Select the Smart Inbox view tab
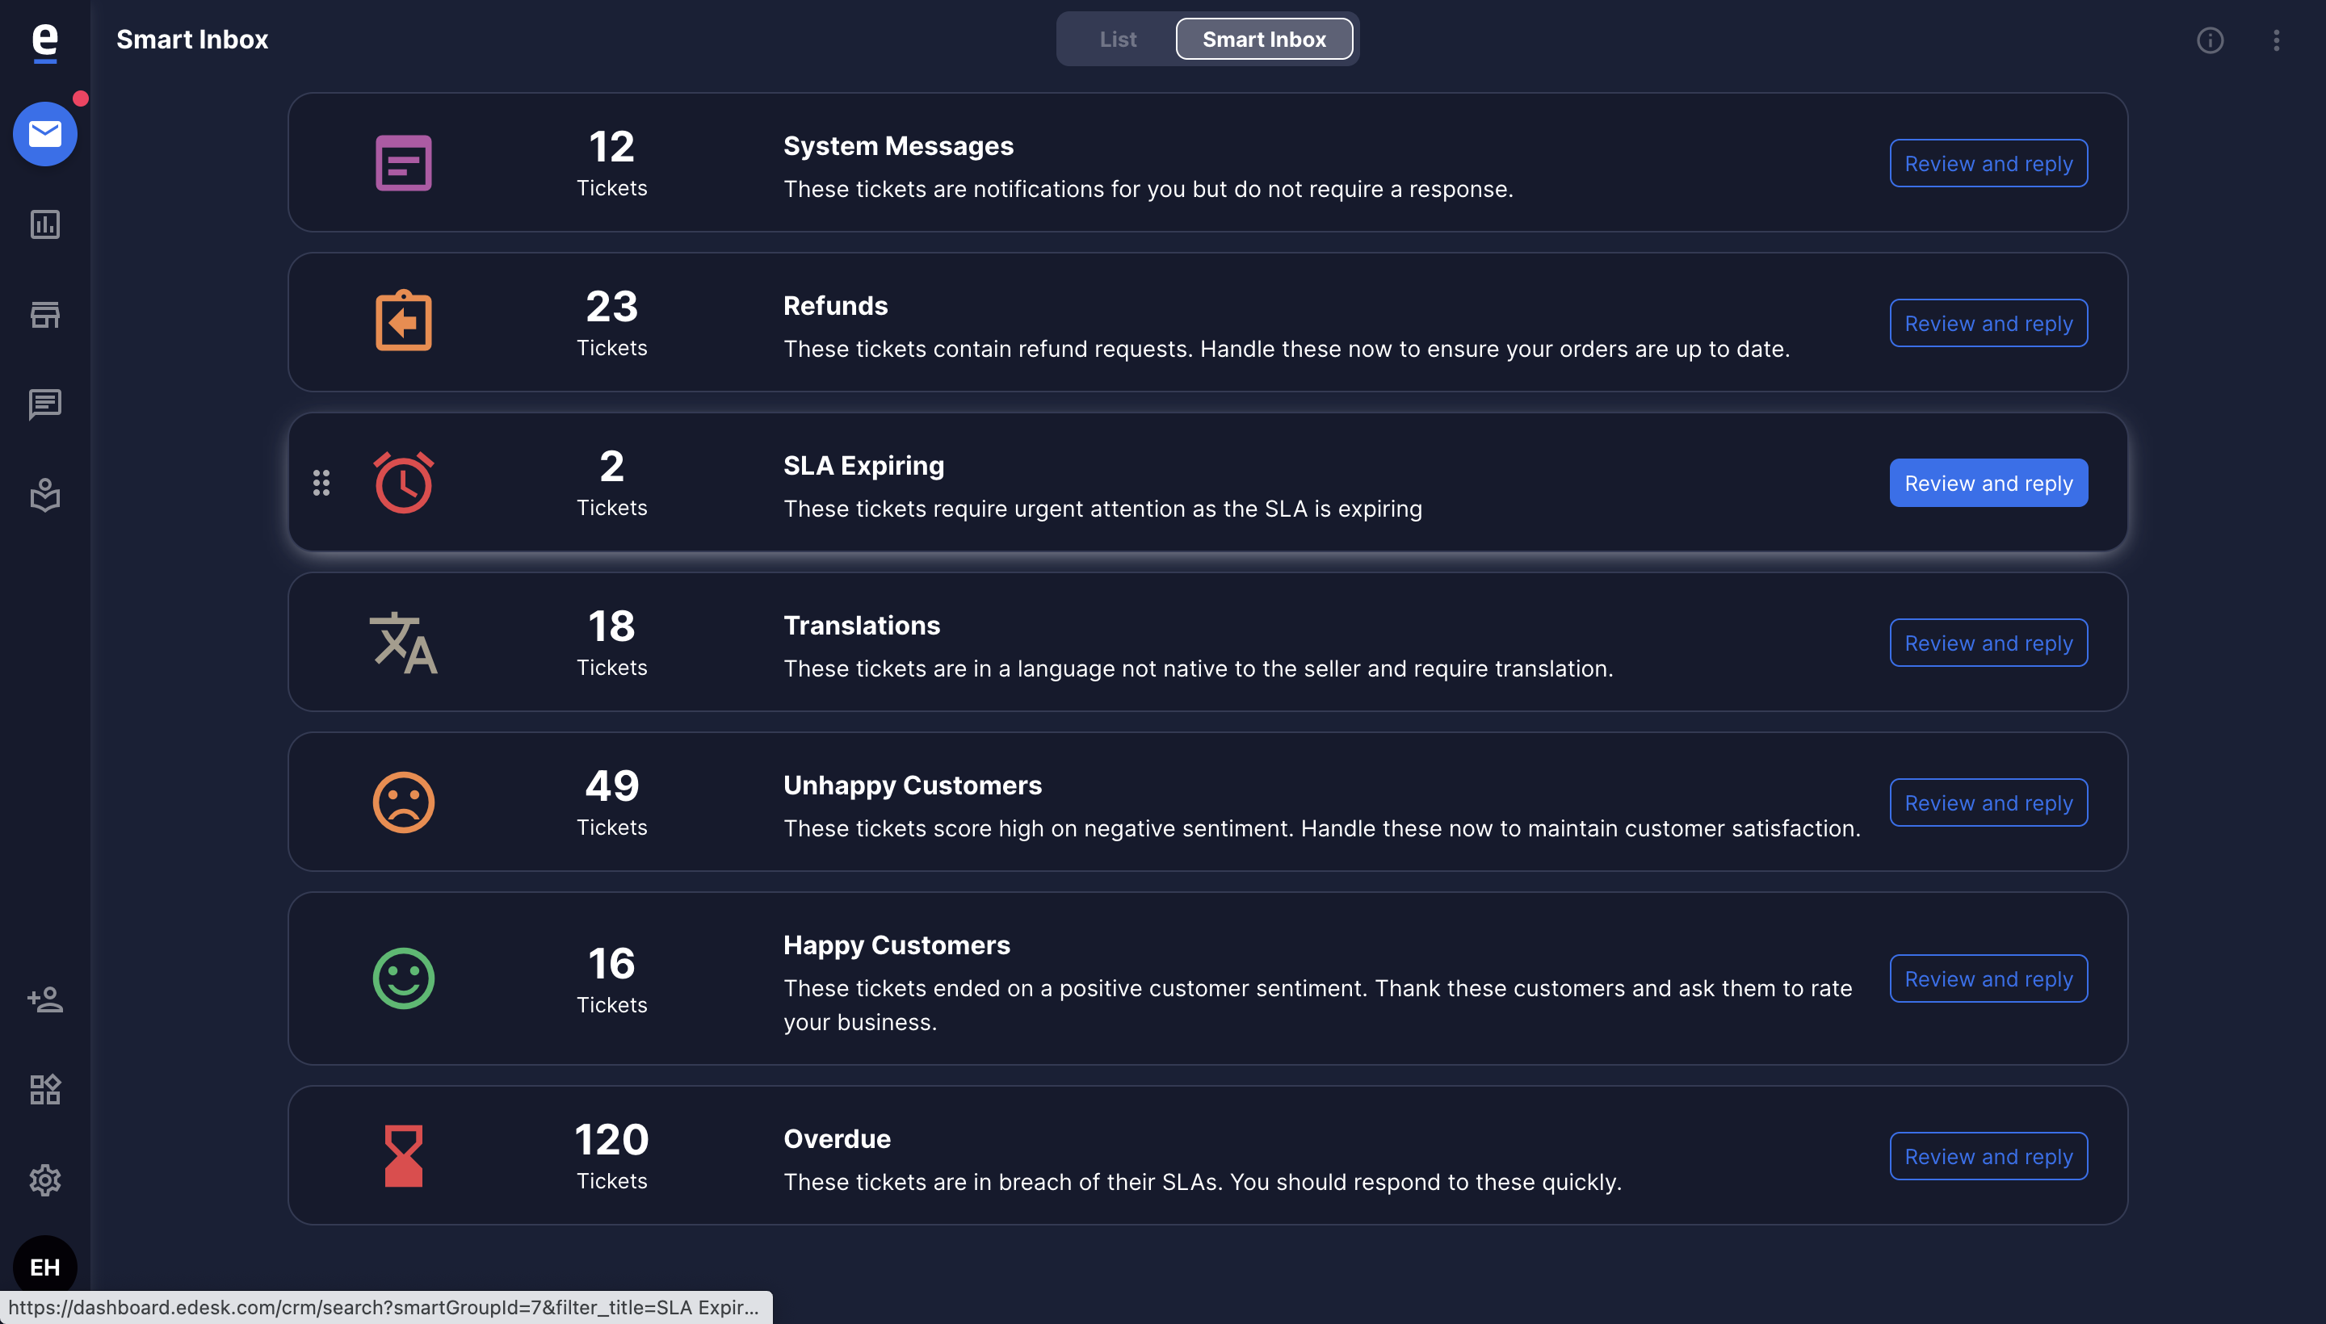 click(x=1263, y=39)
